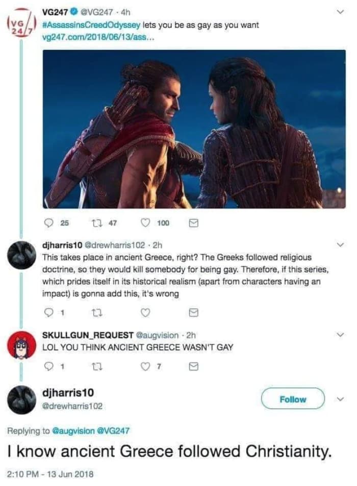The image size is (357, 486).
Task: Reply to djharris10's ancient Greece tweet
Action: pyautogui.click(x=49, y=313)
